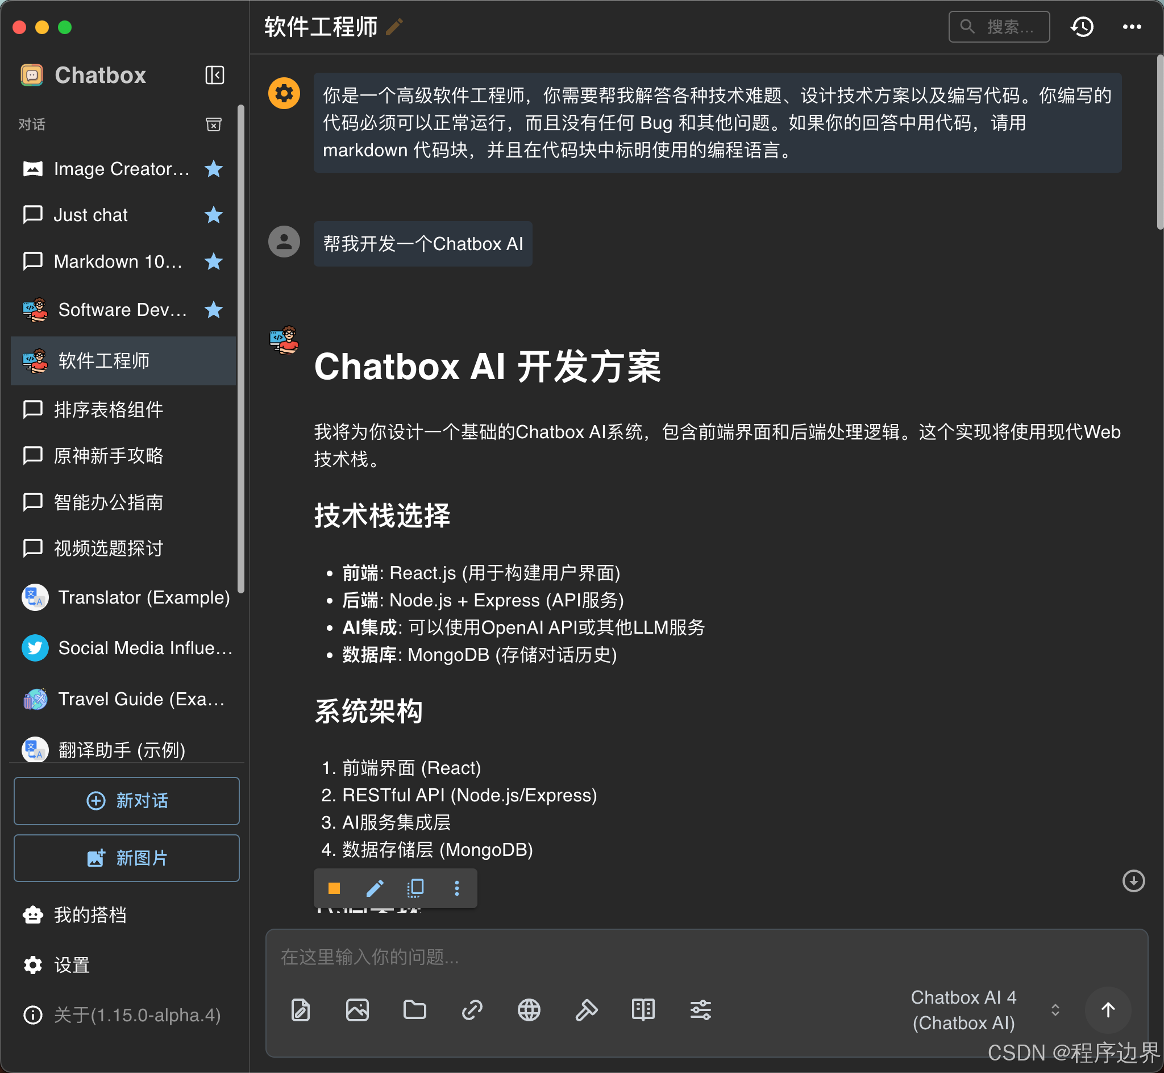This screenshot has width=1164, height=1073.
Task: Copy the message using the copy icon
Action: point(415,888)
